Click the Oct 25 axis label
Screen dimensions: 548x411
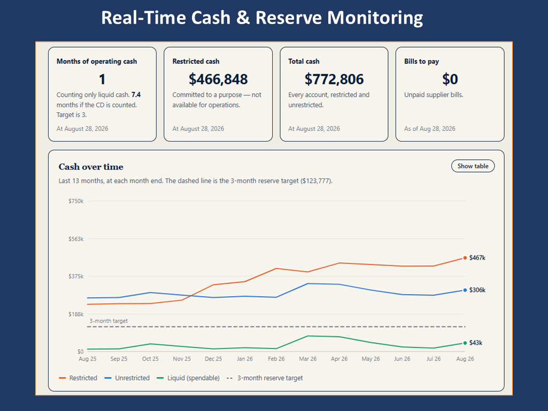[150, 359]
